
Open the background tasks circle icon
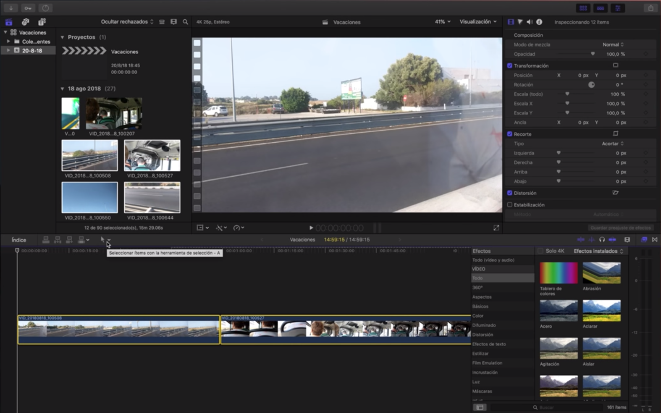tap(45, 8)
